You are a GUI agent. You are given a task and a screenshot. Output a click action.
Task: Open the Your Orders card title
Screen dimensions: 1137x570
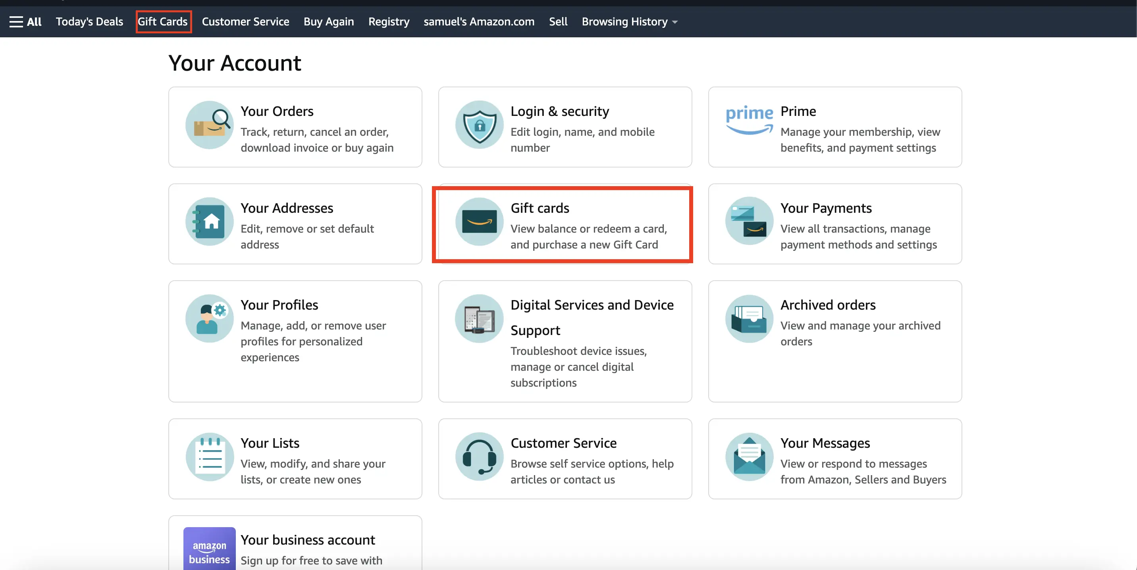277,111
